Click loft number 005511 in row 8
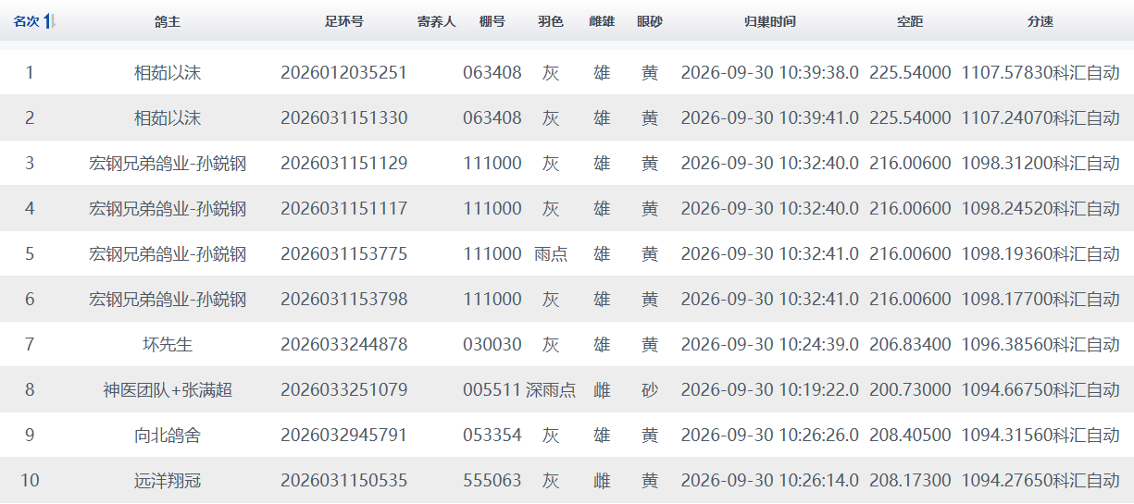Viewport: 1134px width, 504px height. [x=492, y=389]
